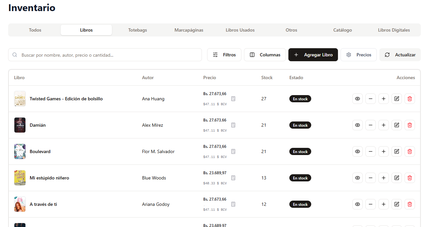Click author name Ana Huang
Viewport: 427px width, 227px height.
(153, 99)
